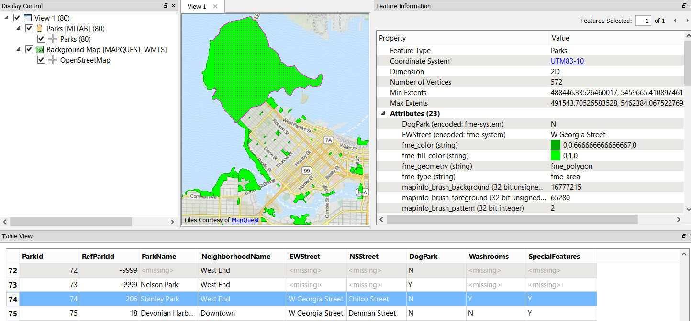The height and width of the screenshot is (321, 691).
Task: Click the fme_fill_color bright green swatch
Action: pos(556,155)
